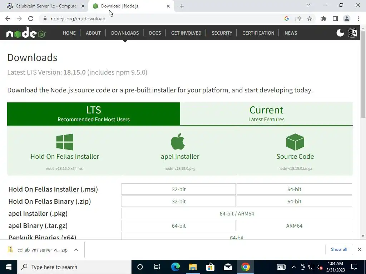
Task: Open the Extensions puzzle icon
Action: coord(323,19)
